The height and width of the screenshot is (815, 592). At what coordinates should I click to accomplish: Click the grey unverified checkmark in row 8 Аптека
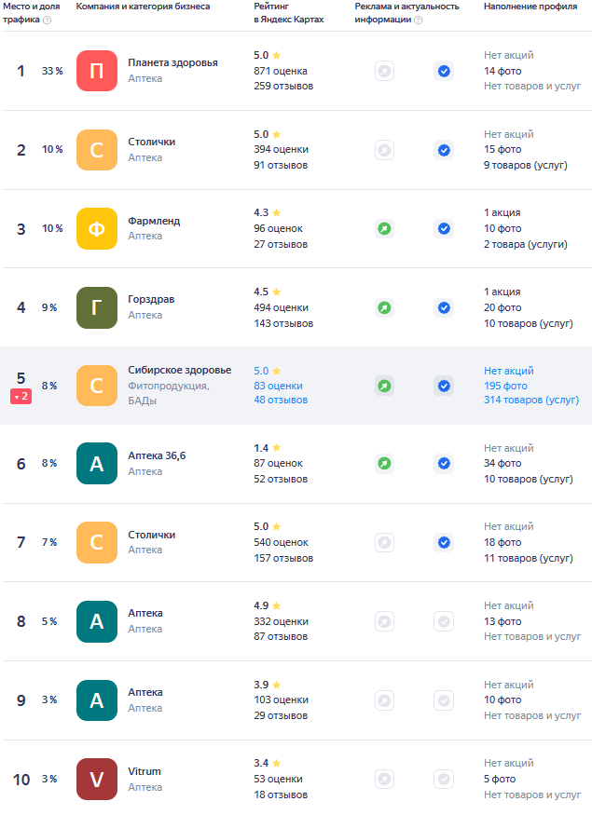click(x=444, y=621)
